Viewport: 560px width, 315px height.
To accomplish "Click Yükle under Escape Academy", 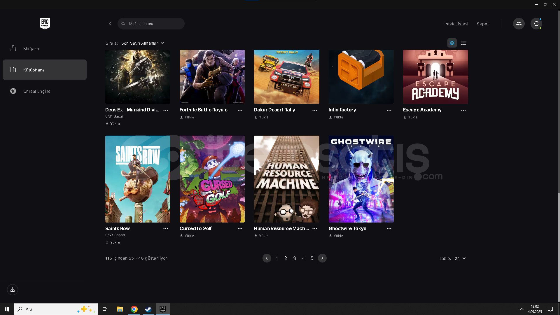I will pyautogui.click(x=410, y=117).
